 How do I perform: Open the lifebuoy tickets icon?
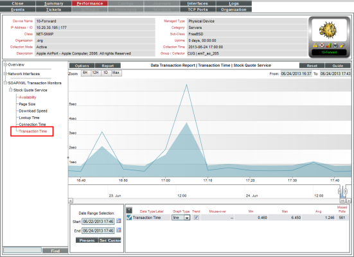pyautogui.click(x=322, y=46)
